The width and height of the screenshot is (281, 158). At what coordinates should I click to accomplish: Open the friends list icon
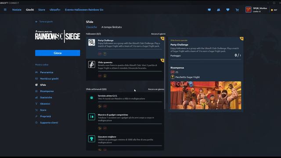pos(219,10)
